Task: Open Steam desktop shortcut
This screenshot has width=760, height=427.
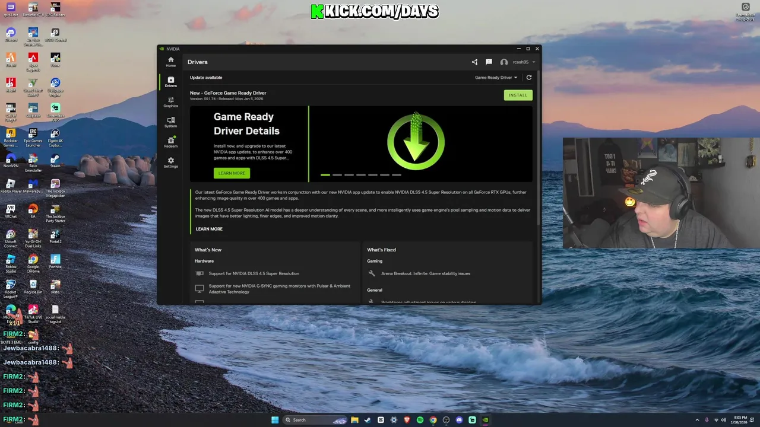Action: [55, 161]
